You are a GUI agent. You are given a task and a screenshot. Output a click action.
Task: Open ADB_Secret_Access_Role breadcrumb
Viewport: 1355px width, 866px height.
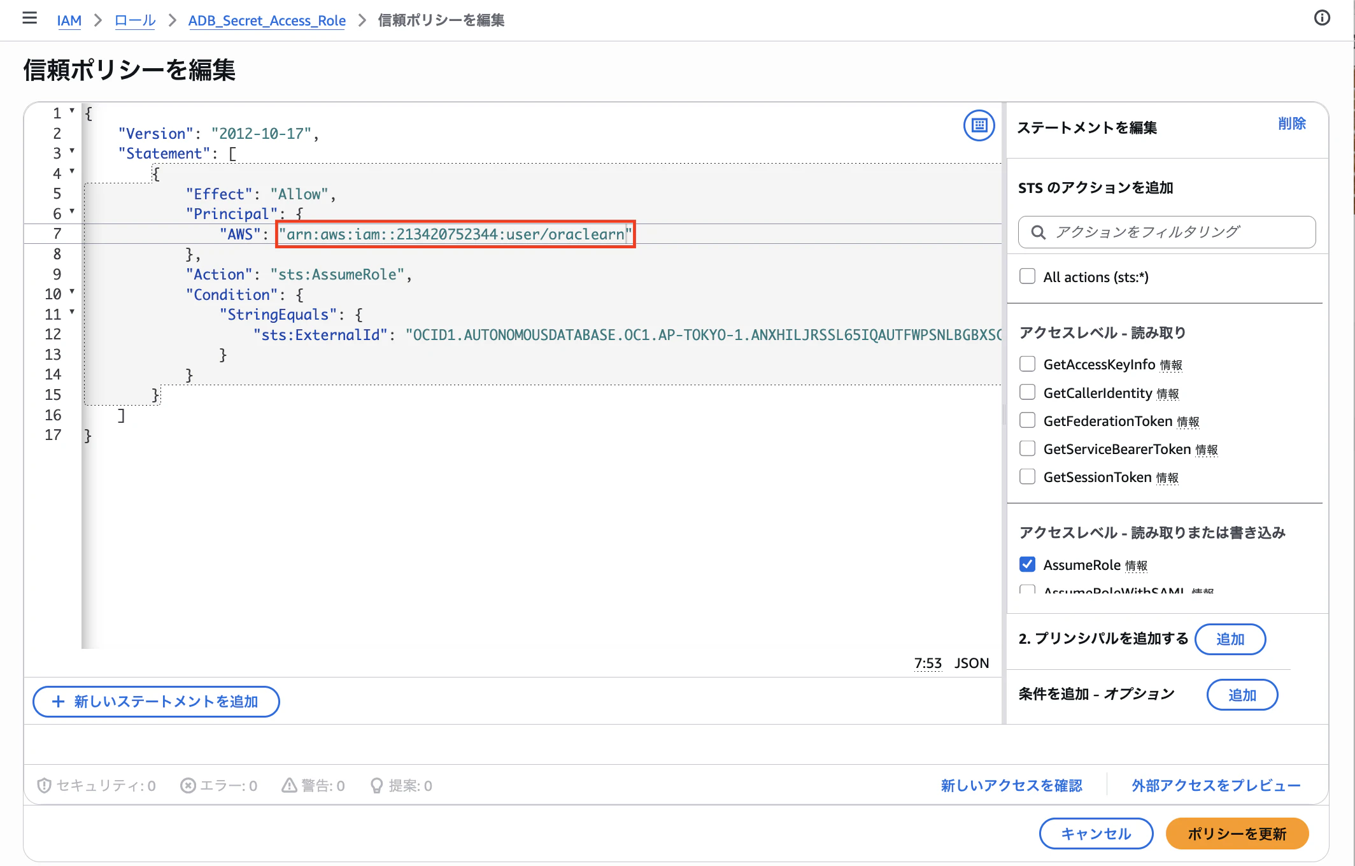point(267,20)
